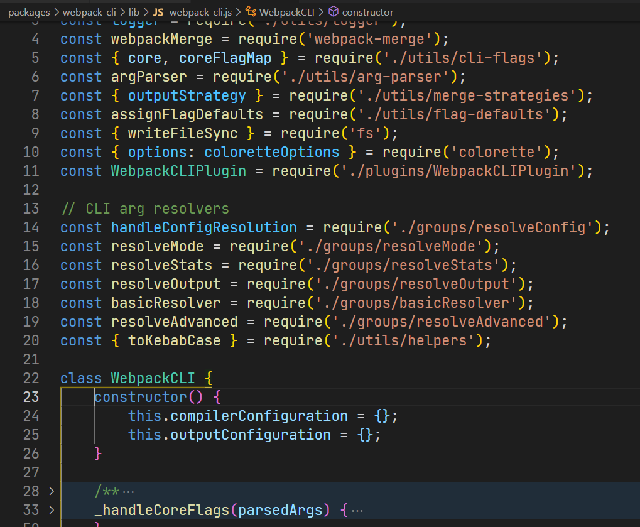Click 'toKebabCase' on line 20
Screen dimensions: 640x527
[174, 340]
